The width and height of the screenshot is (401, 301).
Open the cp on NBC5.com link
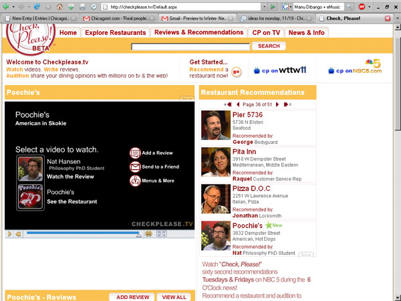coord(355,68)
